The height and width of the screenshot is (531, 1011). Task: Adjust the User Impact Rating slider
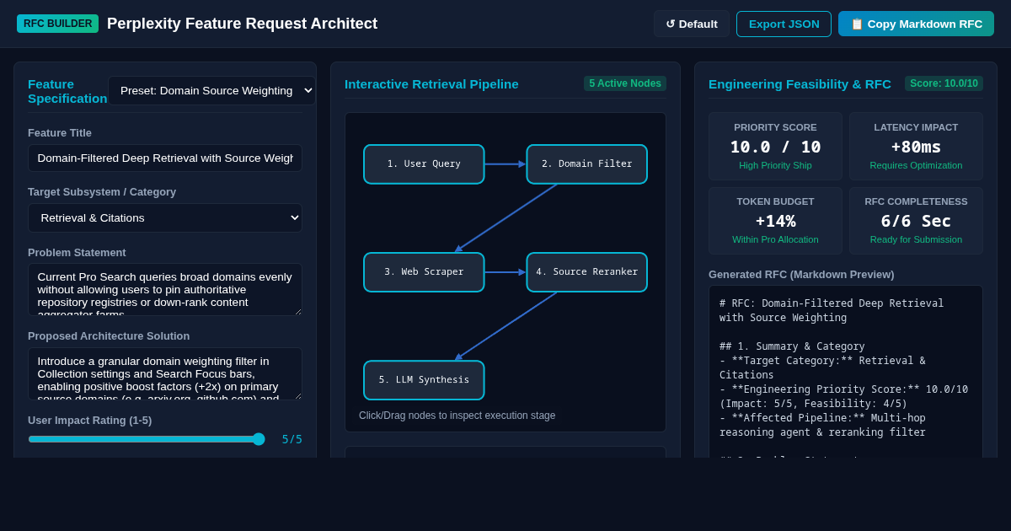point(147,439)
